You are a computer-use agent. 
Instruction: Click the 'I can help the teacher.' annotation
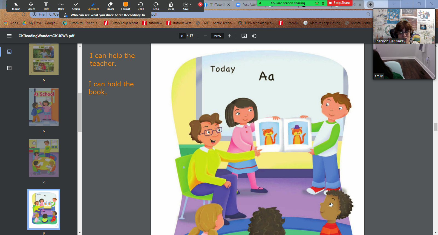point(112,60)
